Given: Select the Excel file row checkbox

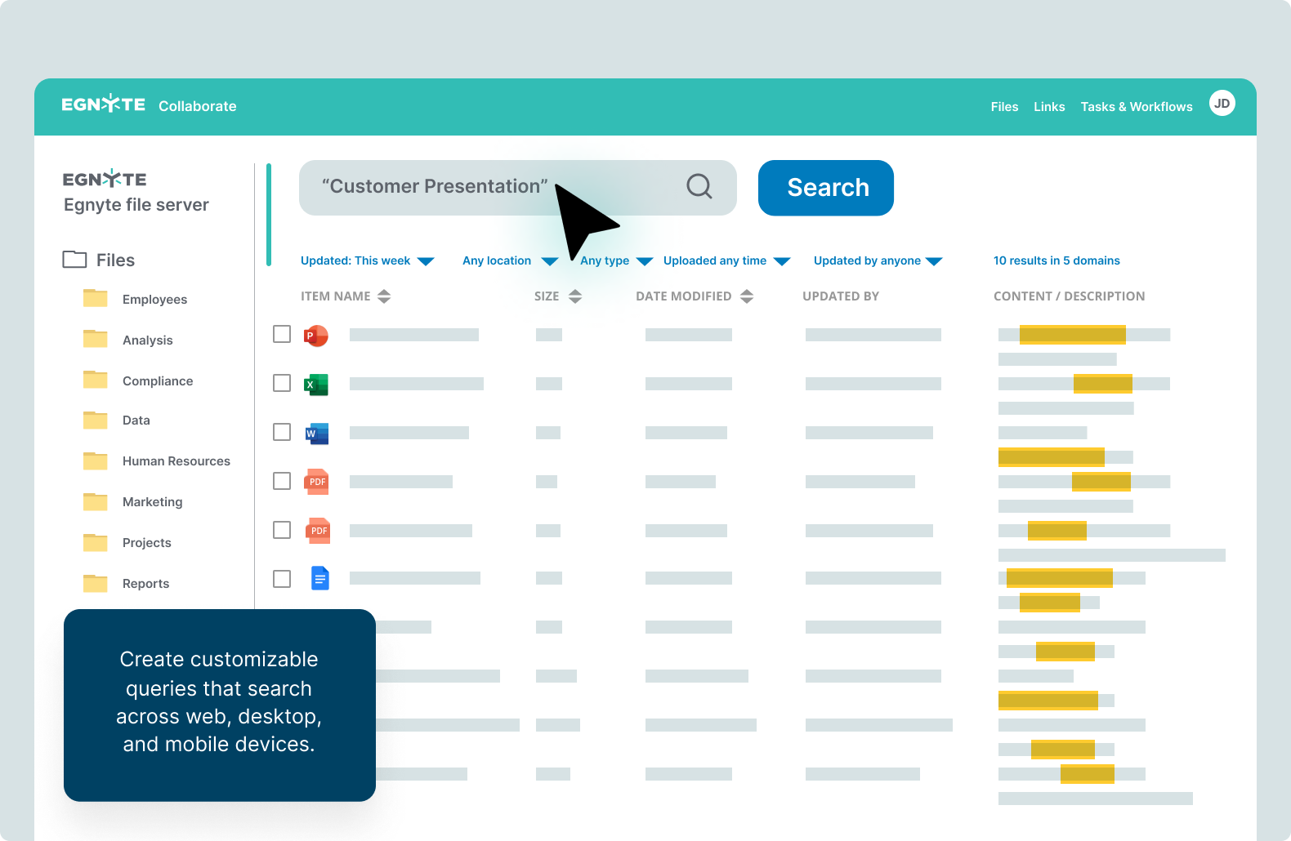Looking at the screenshot, I should [282, 383].
